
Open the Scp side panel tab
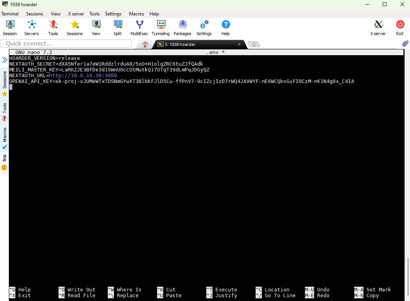click(x=5, y=162)
